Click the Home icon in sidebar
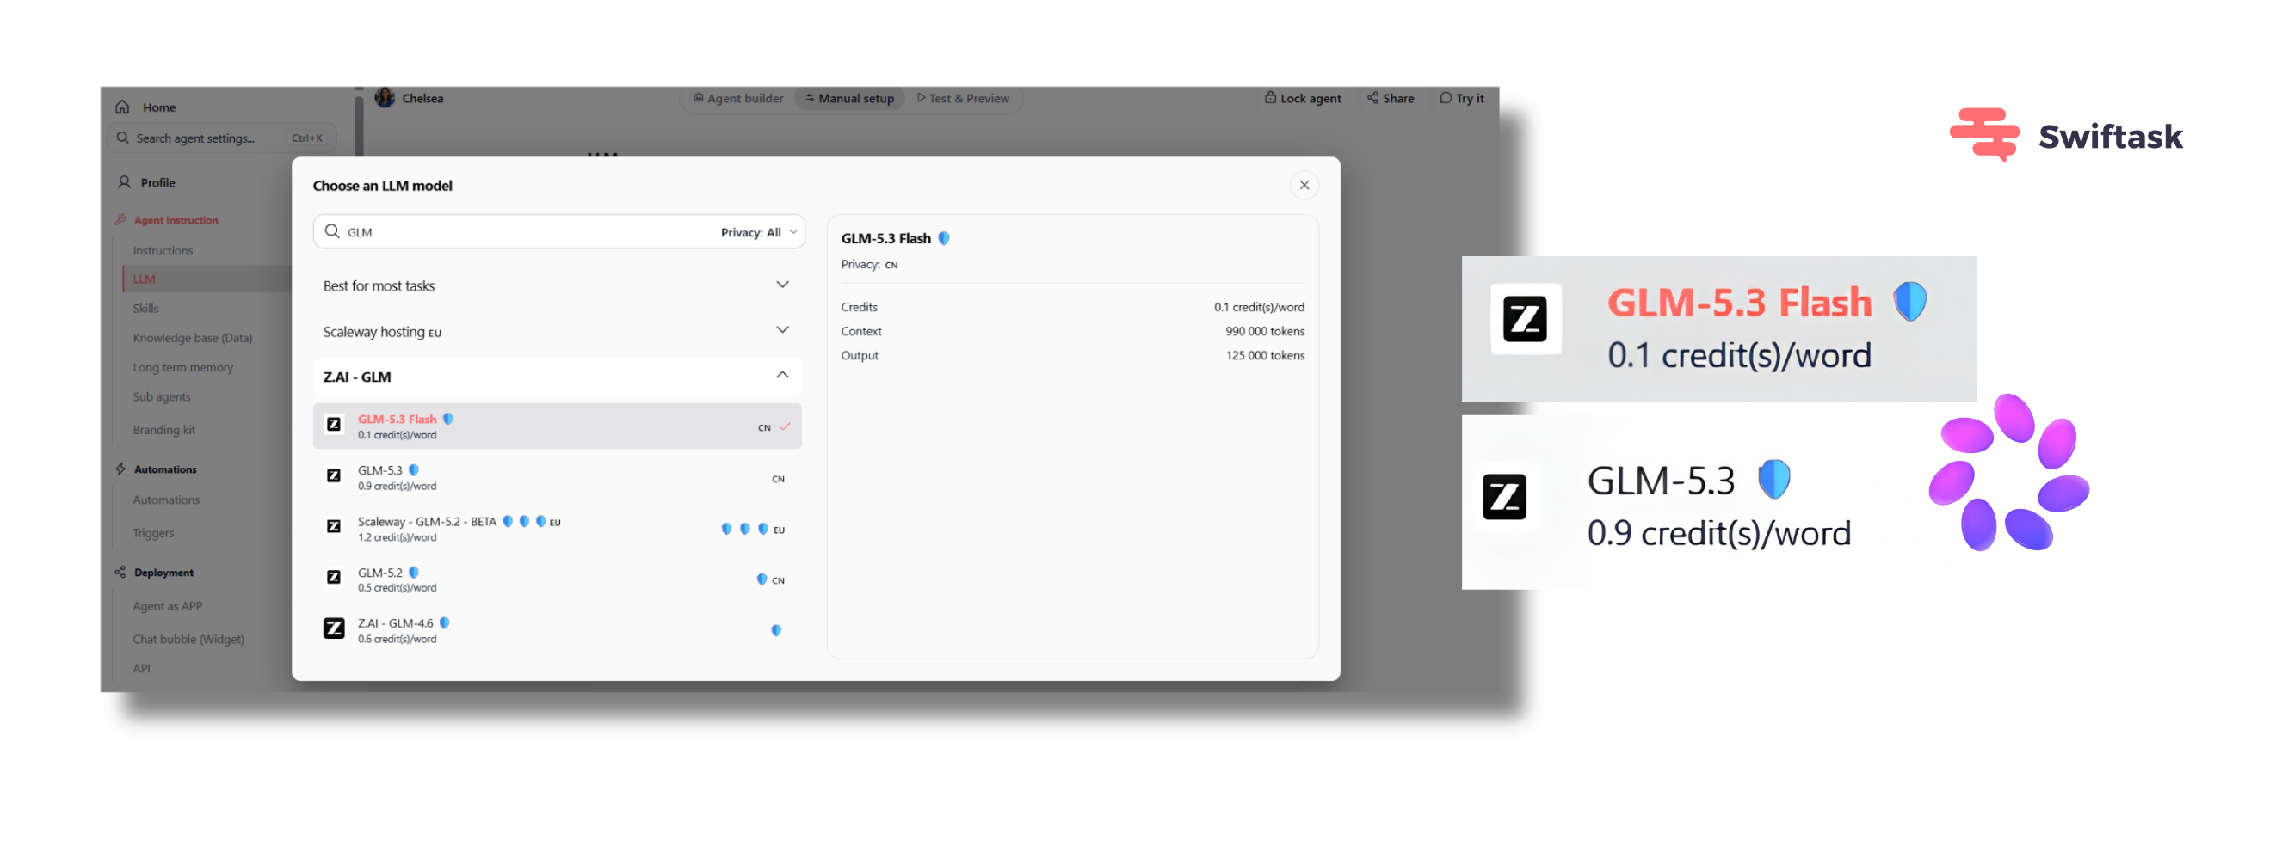The width and height of the screenshot is (2288, 846). click(122, 107)
